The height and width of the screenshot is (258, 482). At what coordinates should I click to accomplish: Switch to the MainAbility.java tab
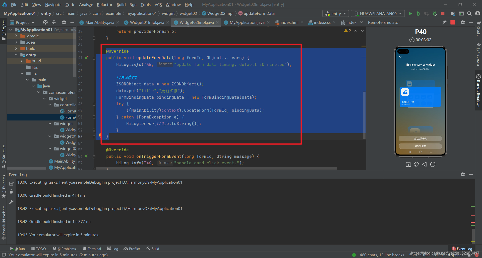point(100,22)
